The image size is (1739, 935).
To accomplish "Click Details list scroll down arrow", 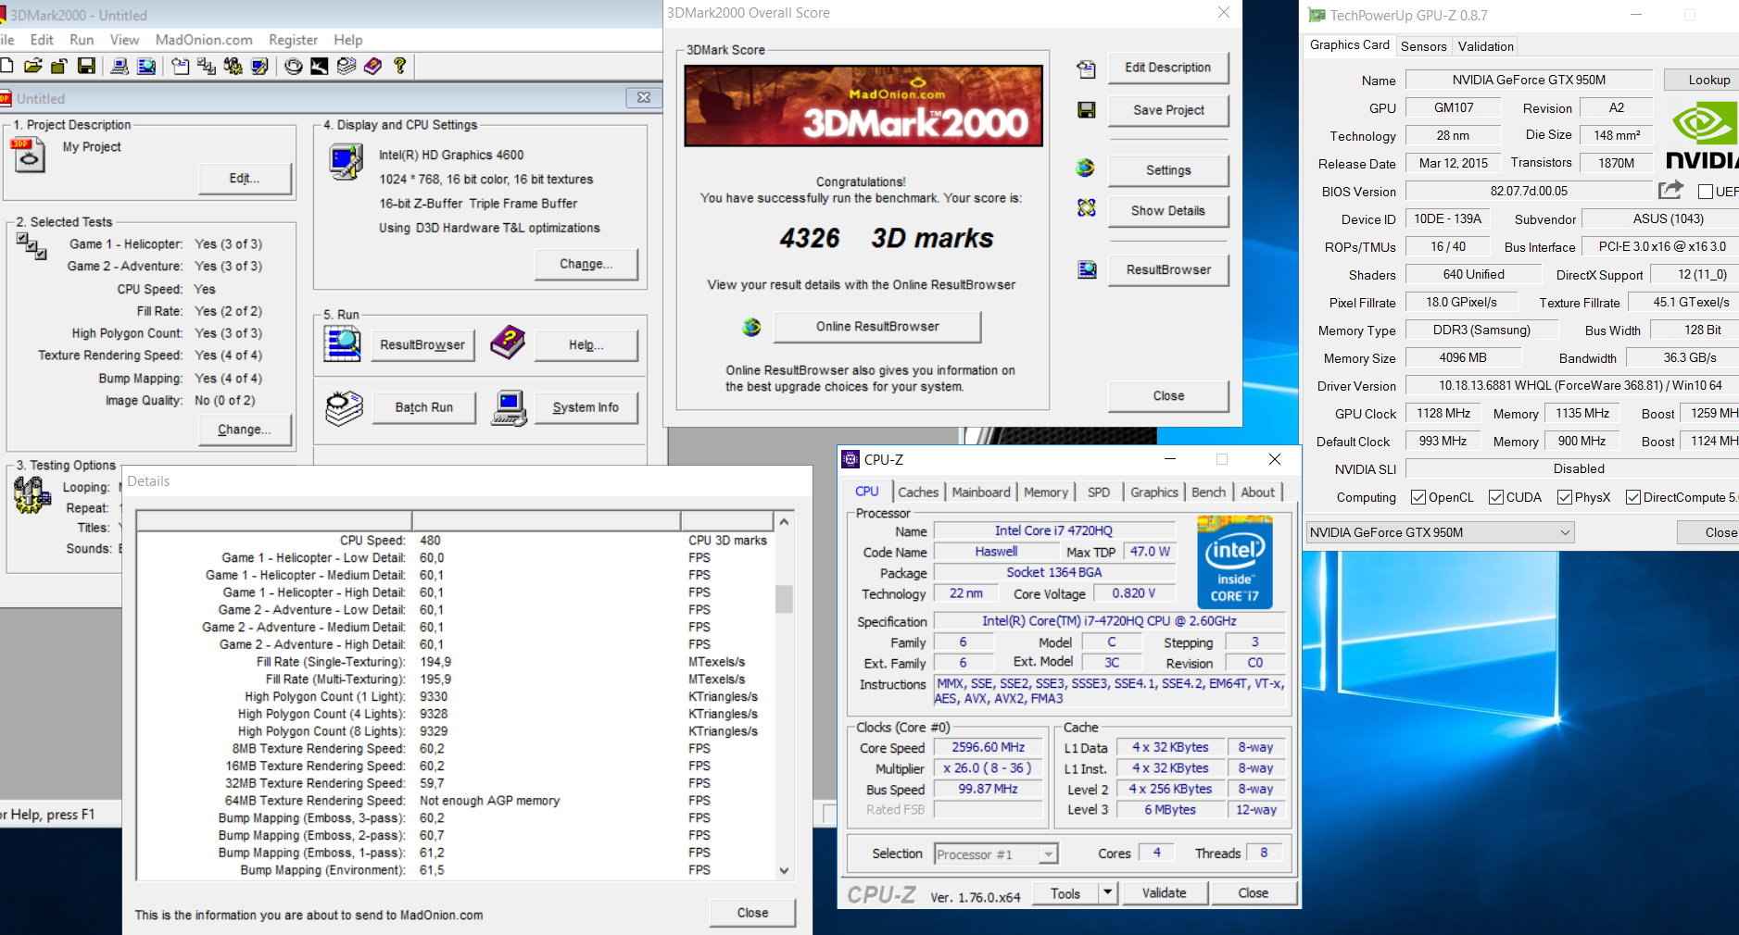I will [784, 870].
